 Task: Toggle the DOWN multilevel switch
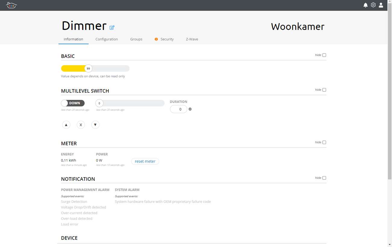73,103
